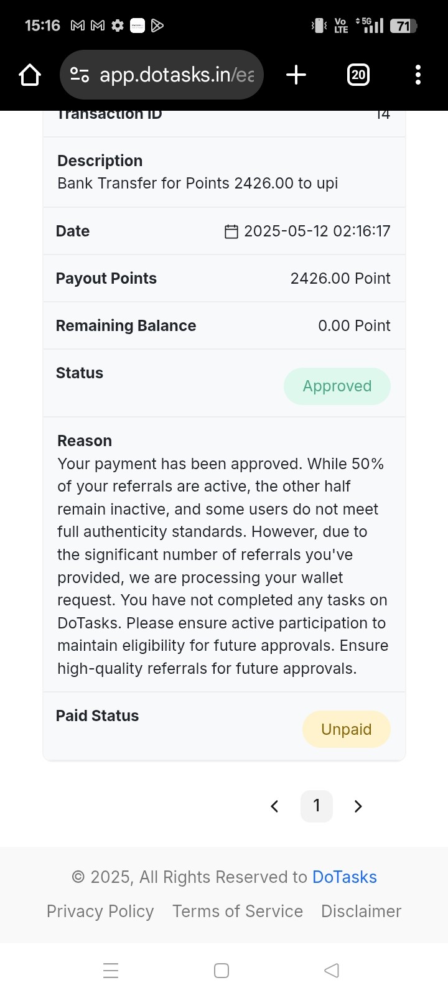Tap the Unpaid status badge
Screen dimensions: 448x998
point(347,729)
